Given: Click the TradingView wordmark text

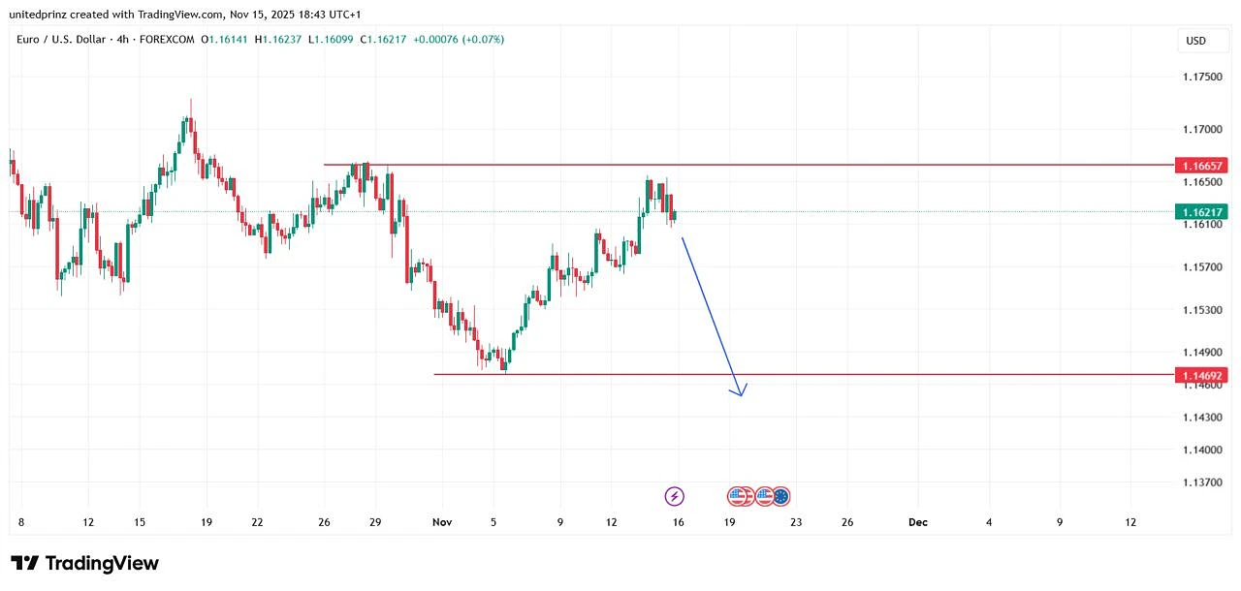Looking at the screenshot, I should click(102, 563).
